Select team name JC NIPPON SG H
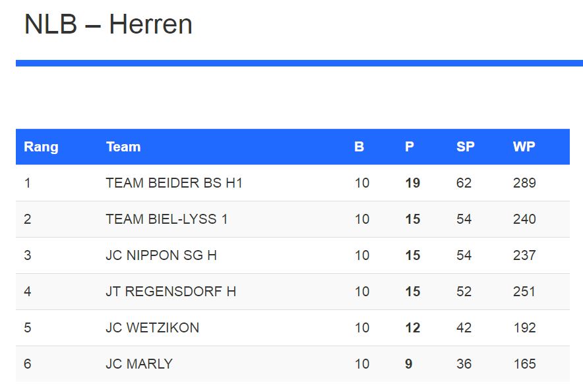The image size is (583, 389). point(161,255)
